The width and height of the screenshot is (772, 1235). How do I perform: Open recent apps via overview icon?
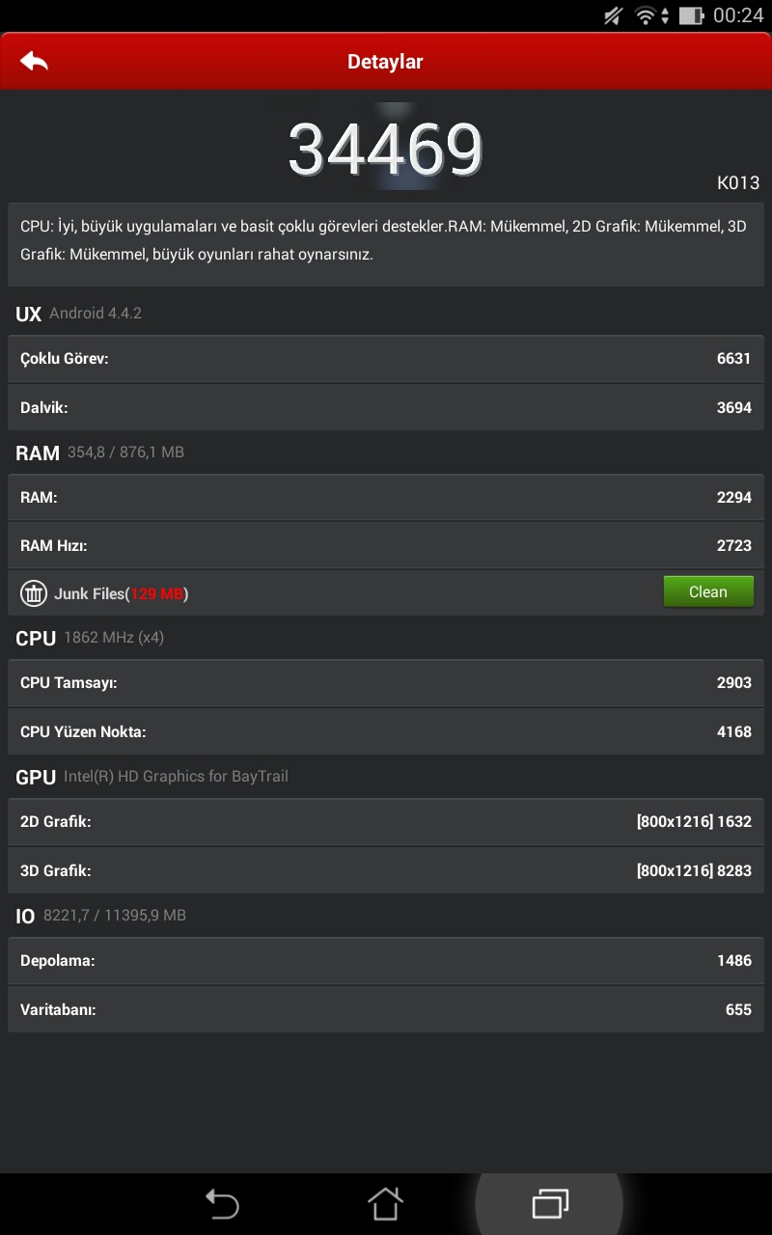coord(550,1203)
